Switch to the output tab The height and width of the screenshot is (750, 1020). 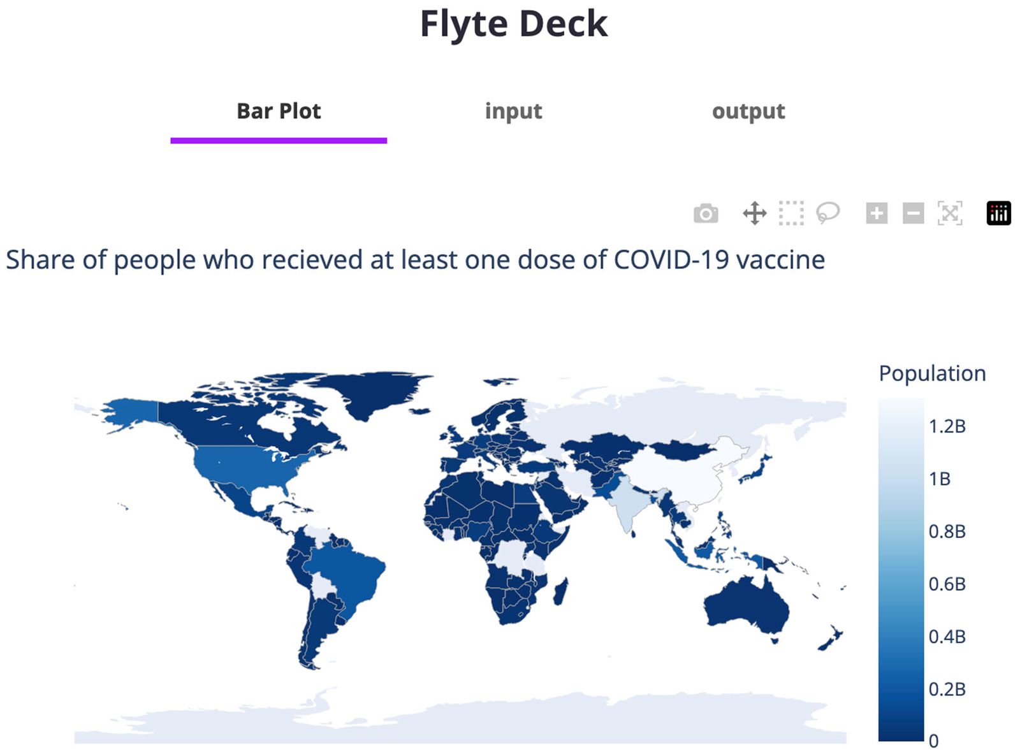[x=749, y=111]
